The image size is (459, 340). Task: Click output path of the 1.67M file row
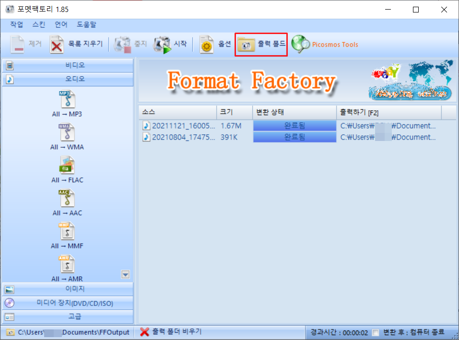point(388,126)
